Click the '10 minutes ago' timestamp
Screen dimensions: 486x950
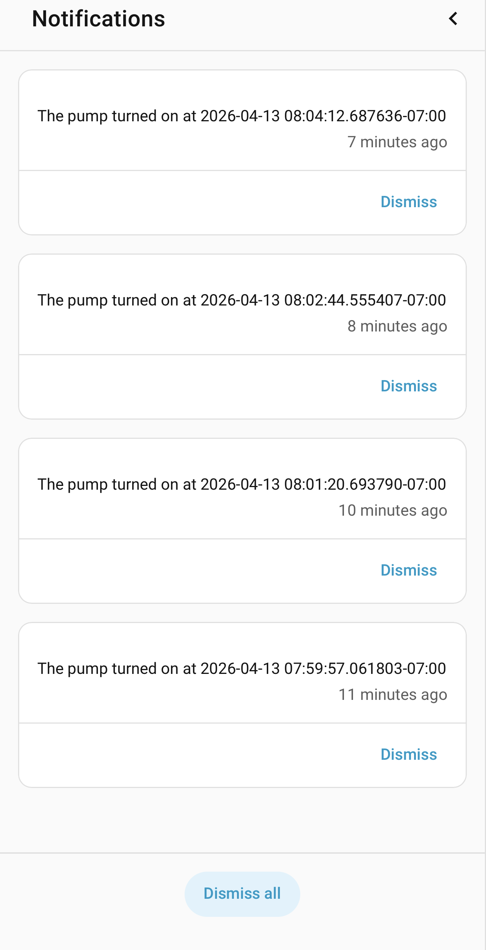pos(393,511)
